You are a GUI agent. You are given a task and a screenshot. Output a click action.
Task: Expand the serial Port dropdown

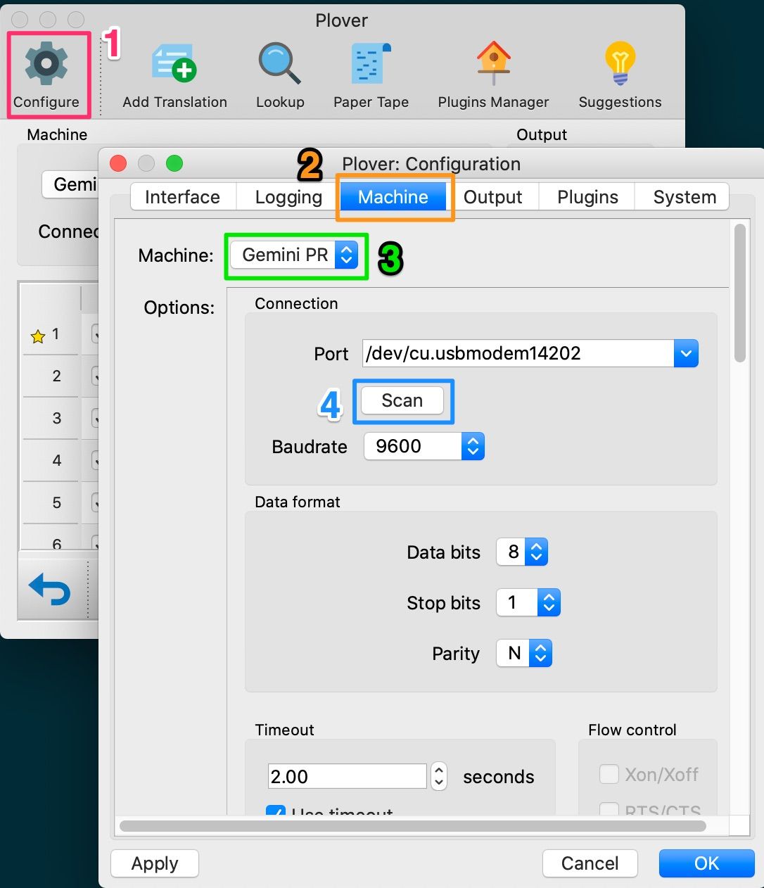point(685,353)
